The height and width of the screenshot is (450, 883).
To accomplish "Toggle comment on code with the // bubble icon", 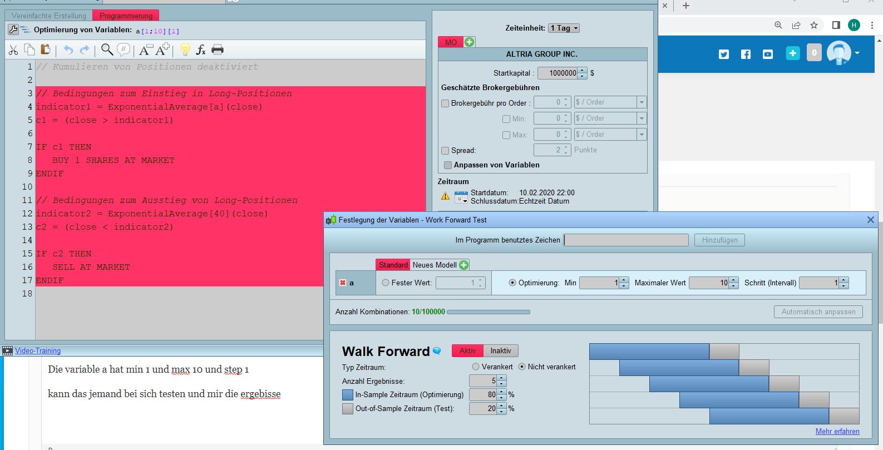I will (124, 50).
